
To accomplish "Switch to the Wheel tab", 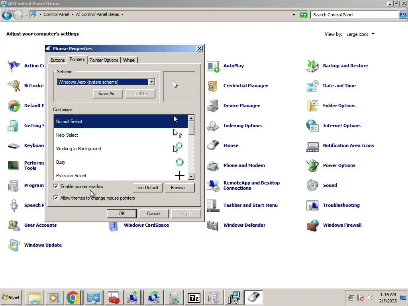I will (x=129, y=60).
